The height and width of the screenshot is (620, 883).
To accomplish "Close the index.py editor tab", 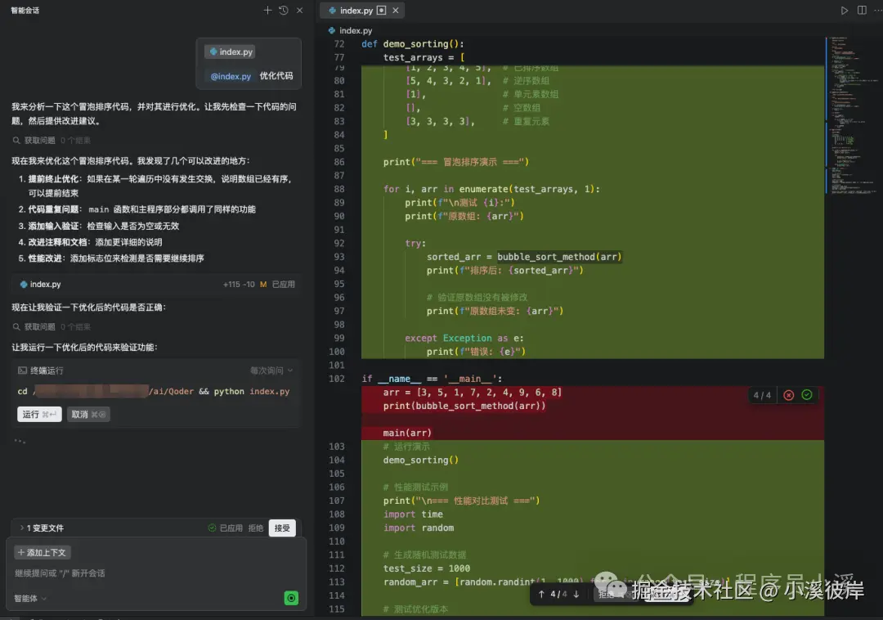I will point(396,10).
